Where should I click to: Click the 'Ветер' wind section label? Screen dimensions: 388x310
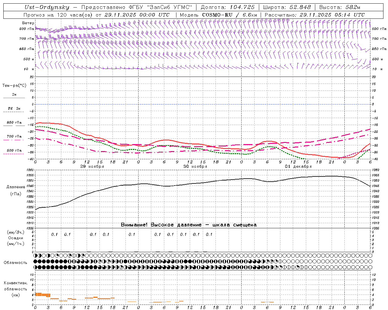click(x=28, y=23)
